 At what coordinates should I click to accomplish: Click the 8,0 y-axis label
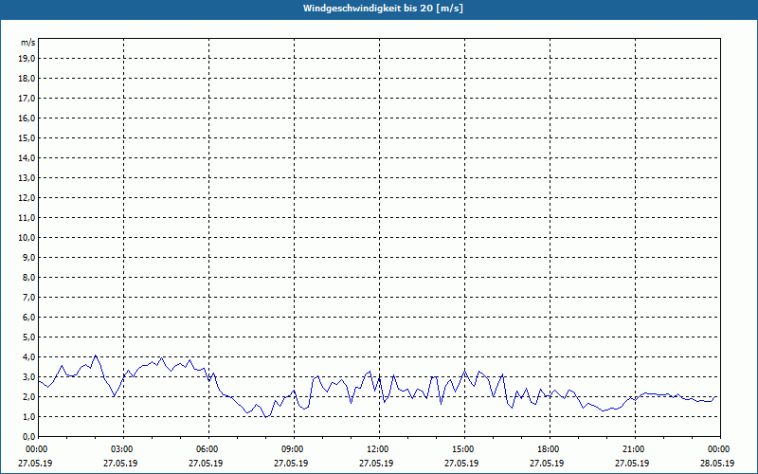pos(28,277)
